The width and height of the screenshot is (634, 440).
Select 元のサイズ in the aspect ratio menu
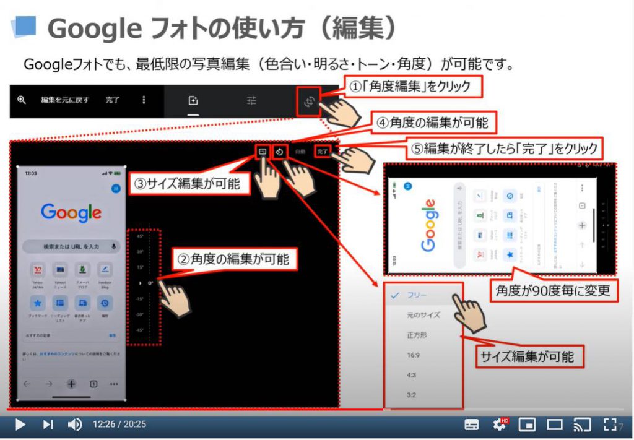(x=423, y=315)
